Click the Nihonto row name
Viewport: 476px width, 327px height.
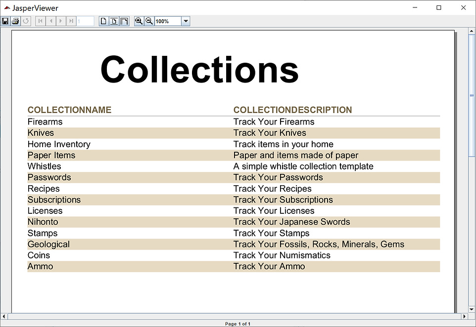pyautogui.click(x=43, y=222)
